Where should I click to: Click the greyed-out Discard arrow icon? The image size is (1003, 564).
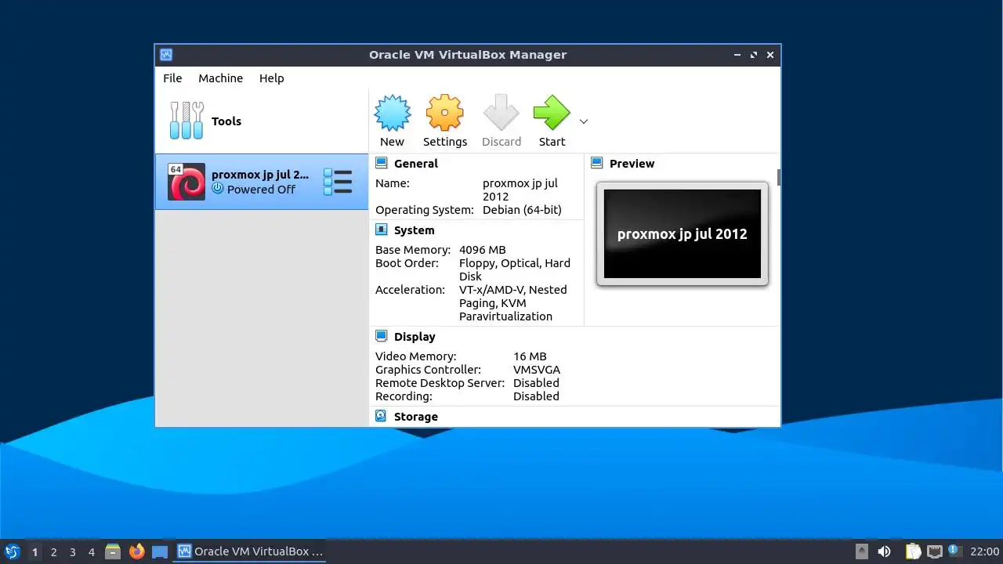[x=501, y=113]
